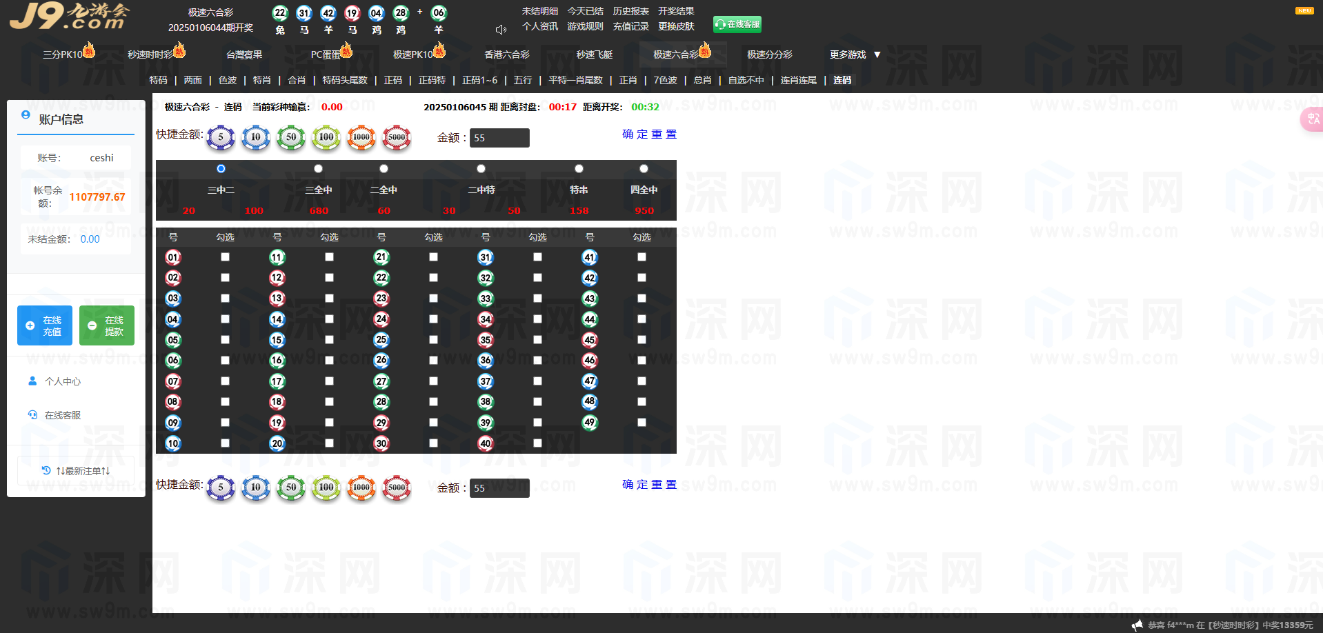Image resolution: width=1323 pixels, height=633 pixels.
Task: Expand the 最新注单 panel
Action: 76,471
